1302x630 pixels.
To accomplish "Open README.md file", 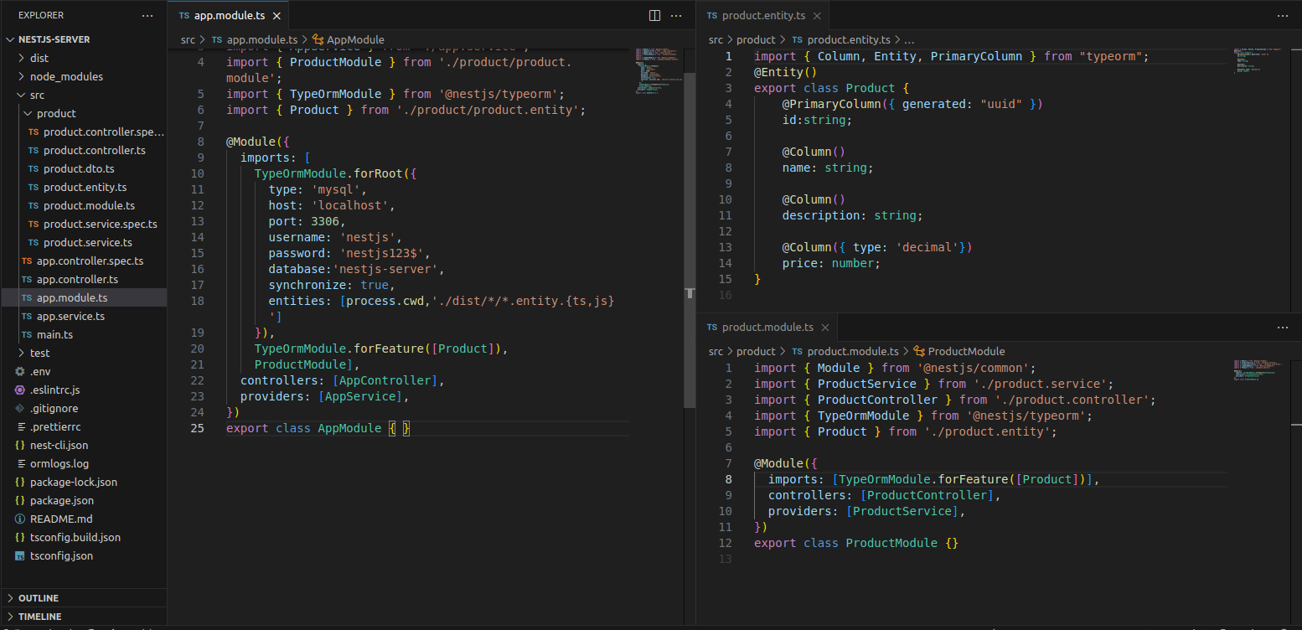I will coord(84,519).
